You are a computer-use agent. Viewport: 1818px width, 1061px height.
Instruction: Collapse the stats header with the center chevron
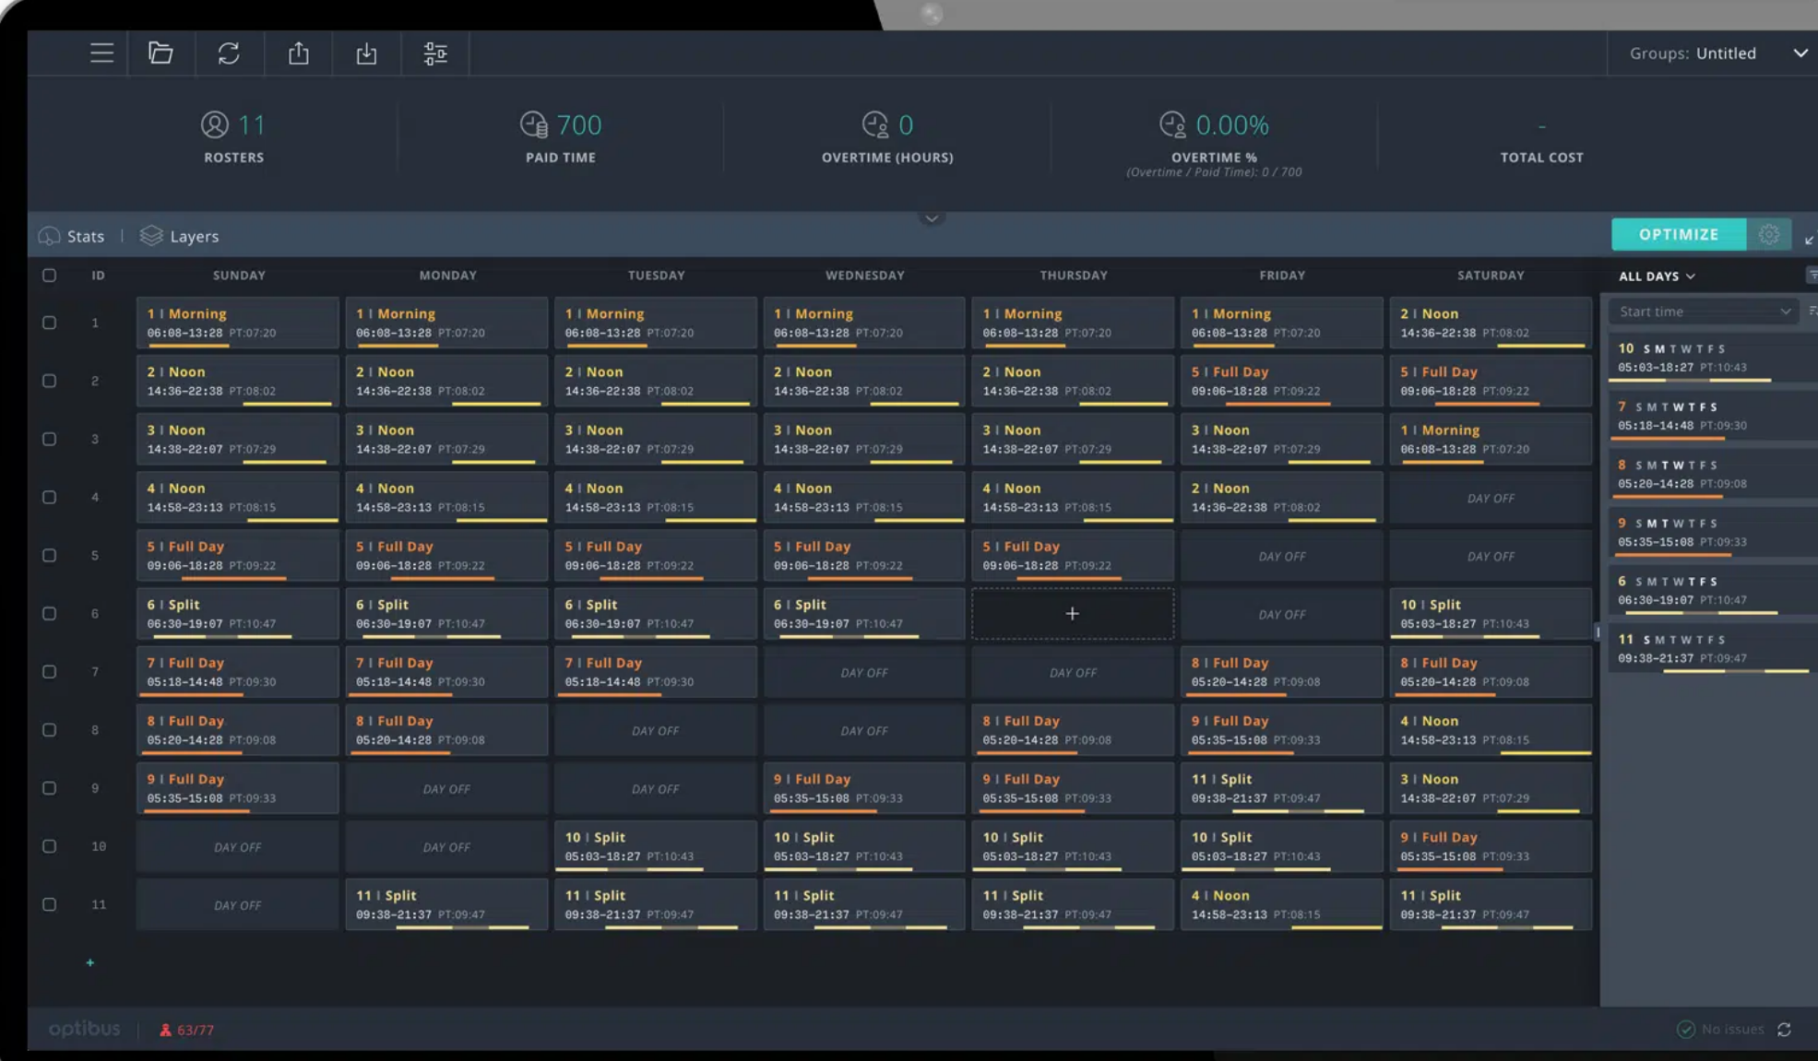(932, 218)
